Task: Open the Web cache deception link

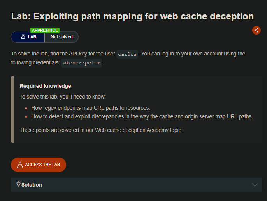Action: [x=120, y=130]
